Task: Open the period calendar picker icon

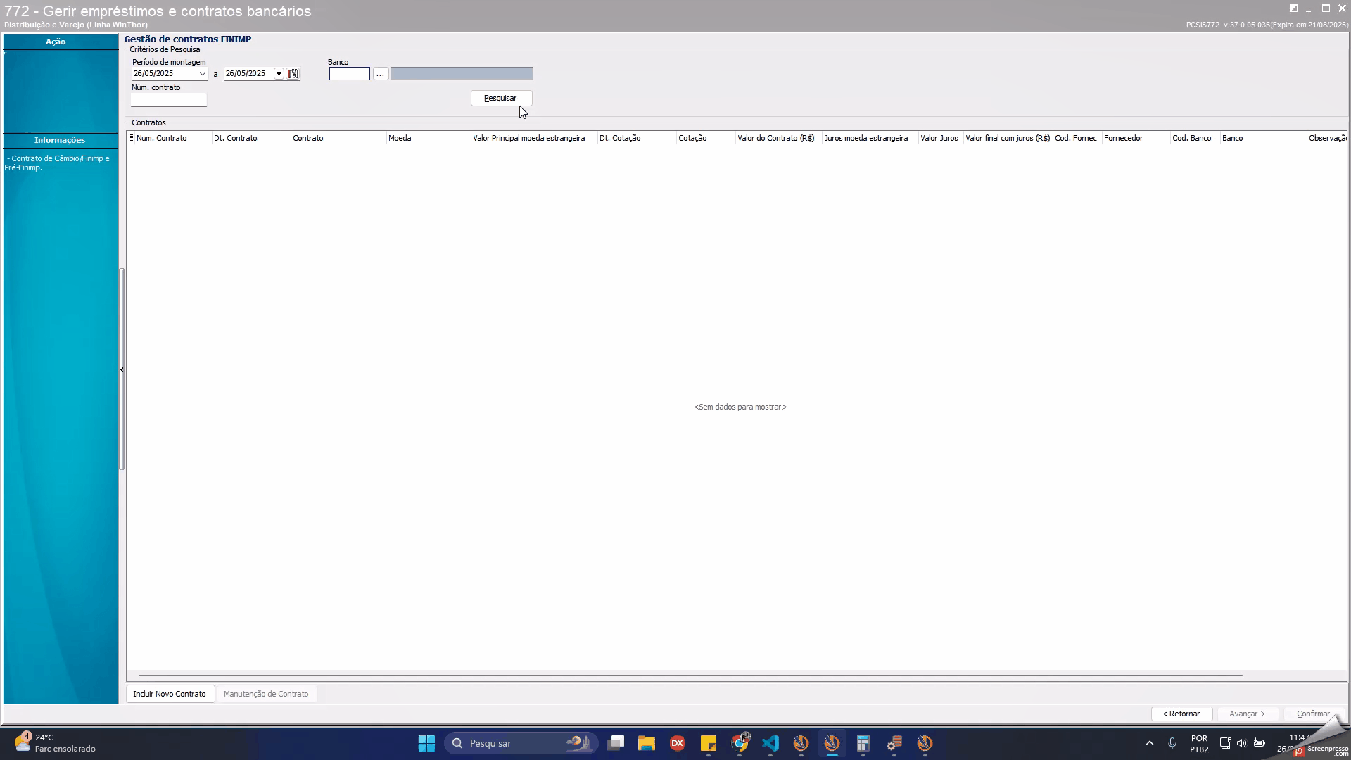Action: (x=293, y=74)
